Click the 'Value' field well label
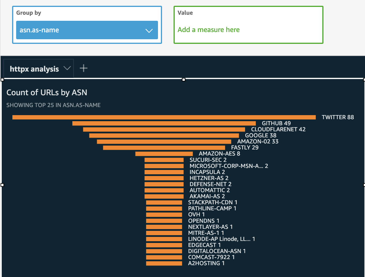This screenshot has width=365, height=277. tap(185, 13)
